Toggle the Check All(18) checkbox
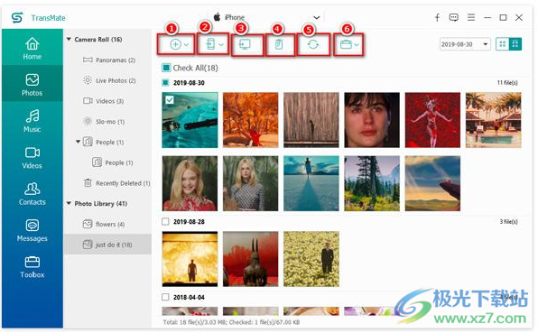The height and width of the screenshot is (333, 538). [166, 68]
